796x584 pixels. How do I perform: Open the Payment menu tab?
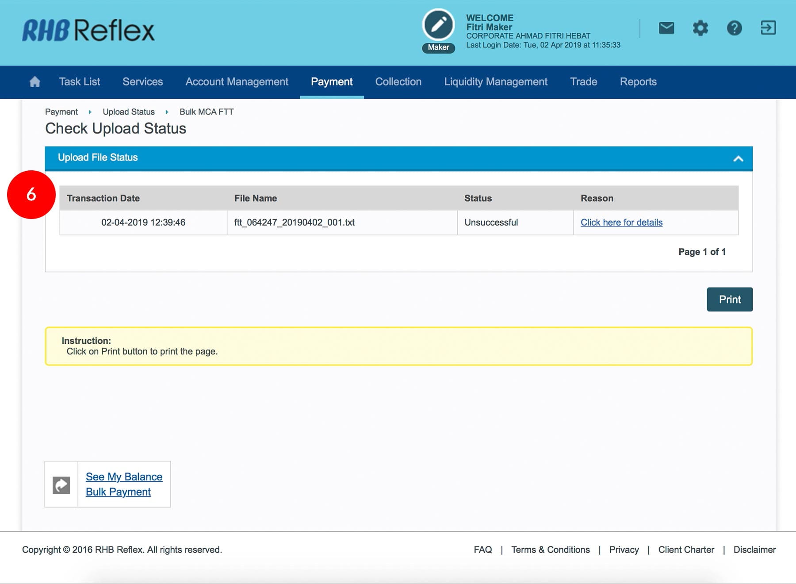[332, 82]
